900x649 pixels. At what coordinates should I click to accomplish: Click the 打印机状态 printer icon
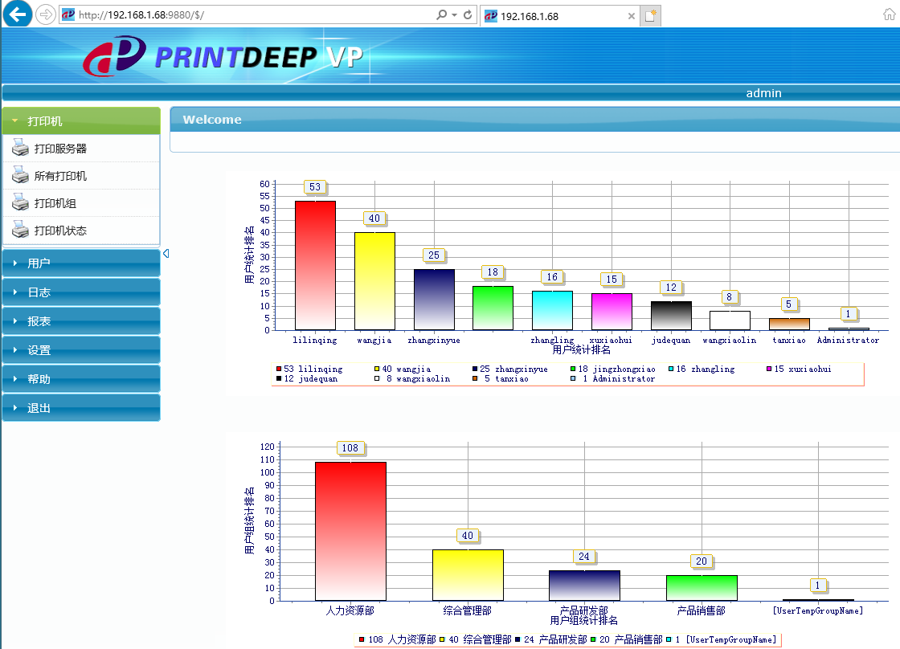[20, 230]
